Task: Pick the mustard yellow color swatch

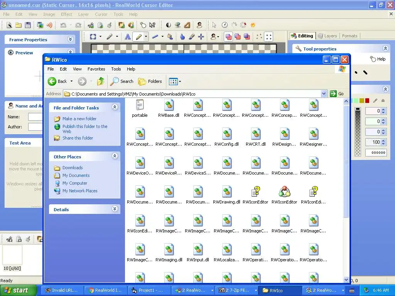Action: tap(362, 101)
